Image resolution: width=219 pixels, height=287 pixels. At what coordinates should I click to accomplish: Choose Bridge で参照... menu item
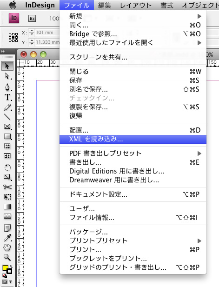(x=133, y=34)
